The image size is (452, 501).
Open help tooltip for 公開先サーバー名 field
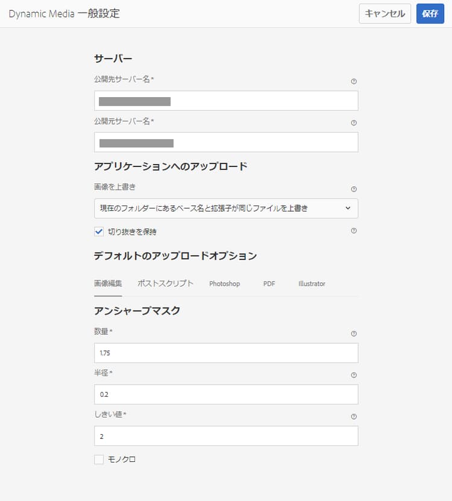point(354,81)
